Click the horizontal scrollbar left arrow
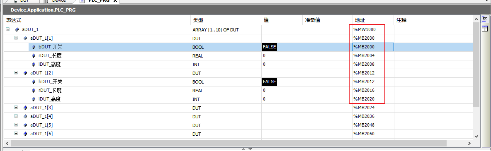The width and height of the screenshot is (491, 151). (x=7, y=143)
